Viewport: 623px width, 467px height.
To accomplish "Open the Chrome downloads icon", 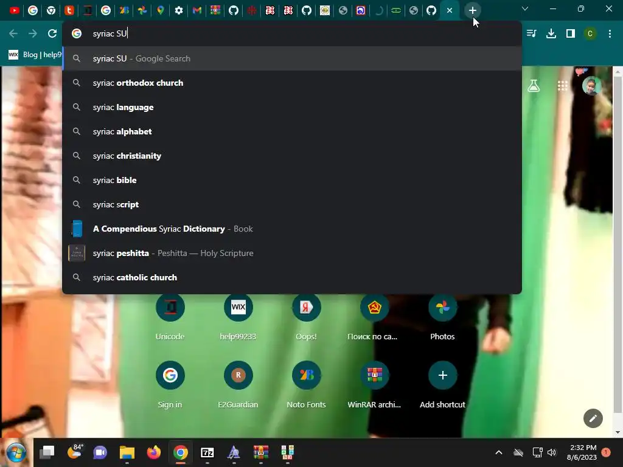I will click(551, 33).
